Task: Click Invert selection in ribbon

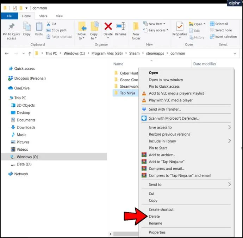Action: click(223, 37)
